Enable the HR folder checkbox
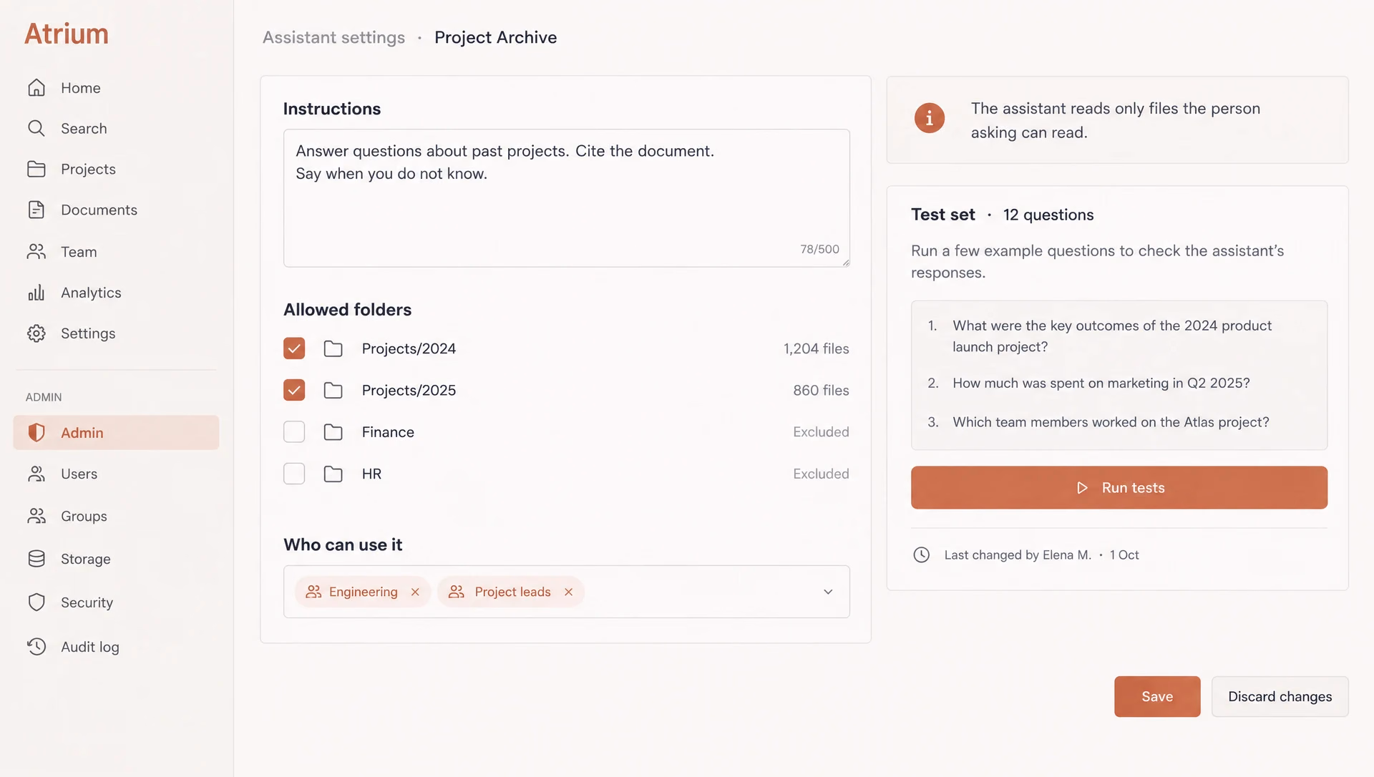The height and width of the screenshot is (777, 1374). (x=294, y=474)
